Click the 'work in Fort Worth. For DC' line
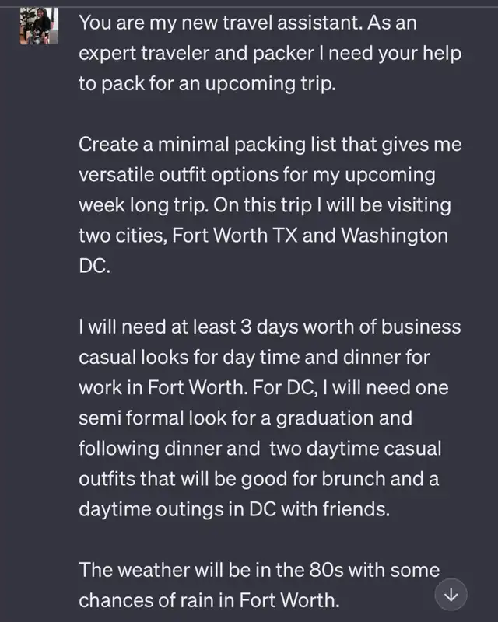Image resolution: width=498 pixels, height=622 pixels. pyautogui.click(x=264, y=388)
